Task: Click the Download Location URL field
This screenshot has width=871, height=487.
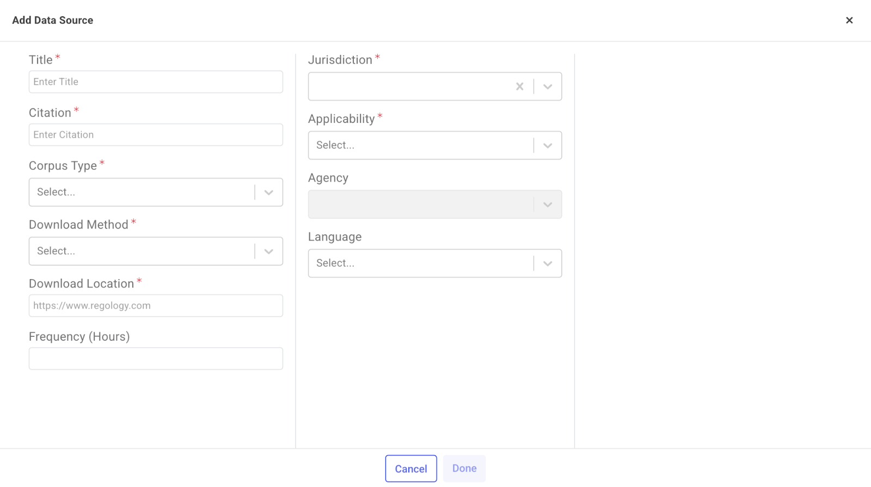Action: (x=156, y=306)
